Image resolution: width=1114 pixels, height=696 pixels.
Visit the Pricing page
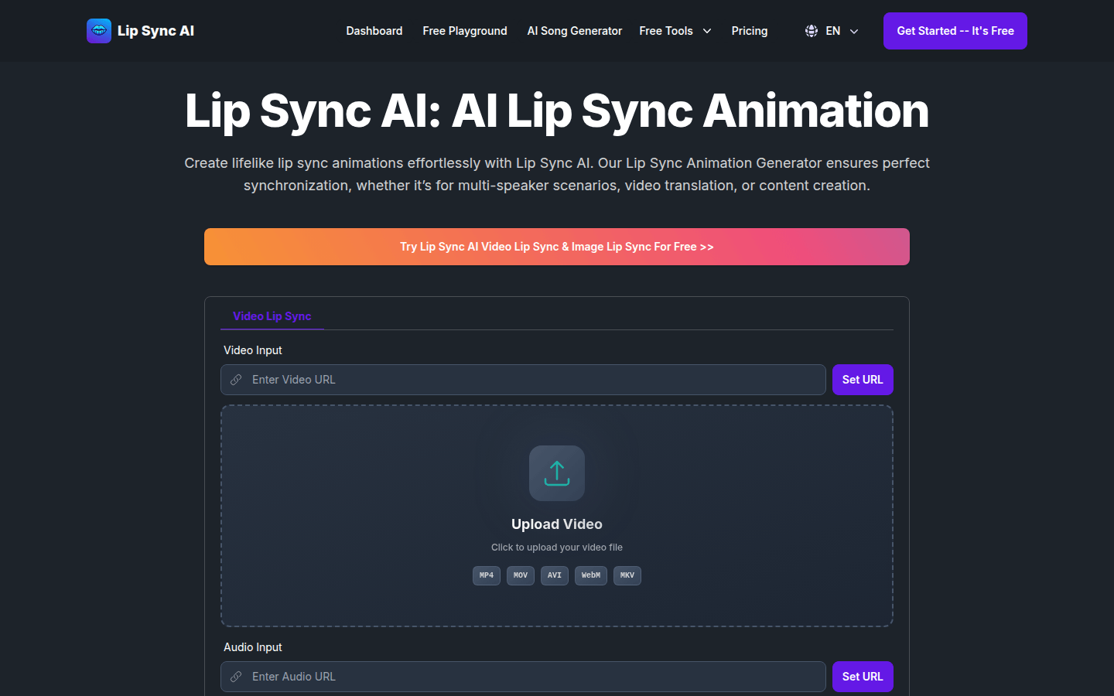[750, 31]
